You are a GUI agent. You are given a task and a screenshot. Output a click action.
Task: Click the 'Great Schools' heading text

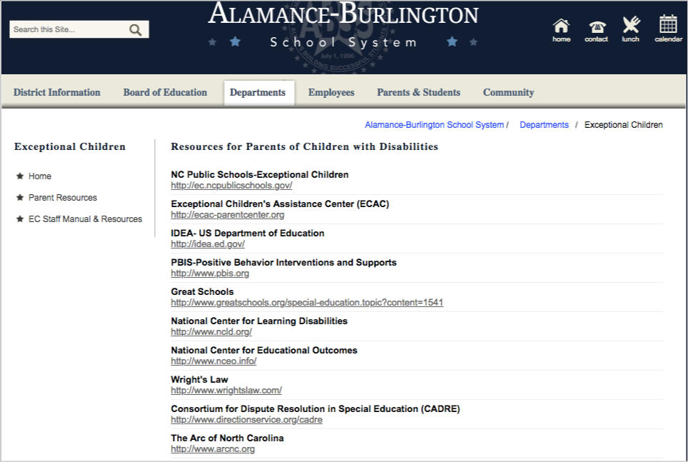[202, 291]
